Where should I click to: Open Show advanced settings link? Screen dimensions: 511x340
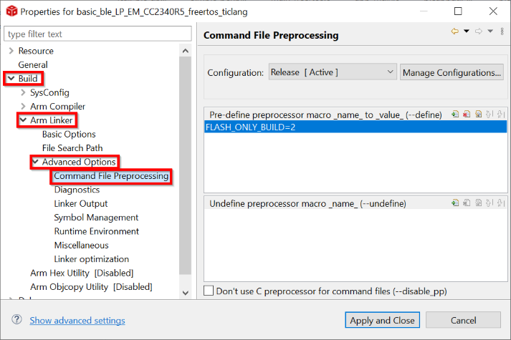pyautogui.click(x=77, y=321)
